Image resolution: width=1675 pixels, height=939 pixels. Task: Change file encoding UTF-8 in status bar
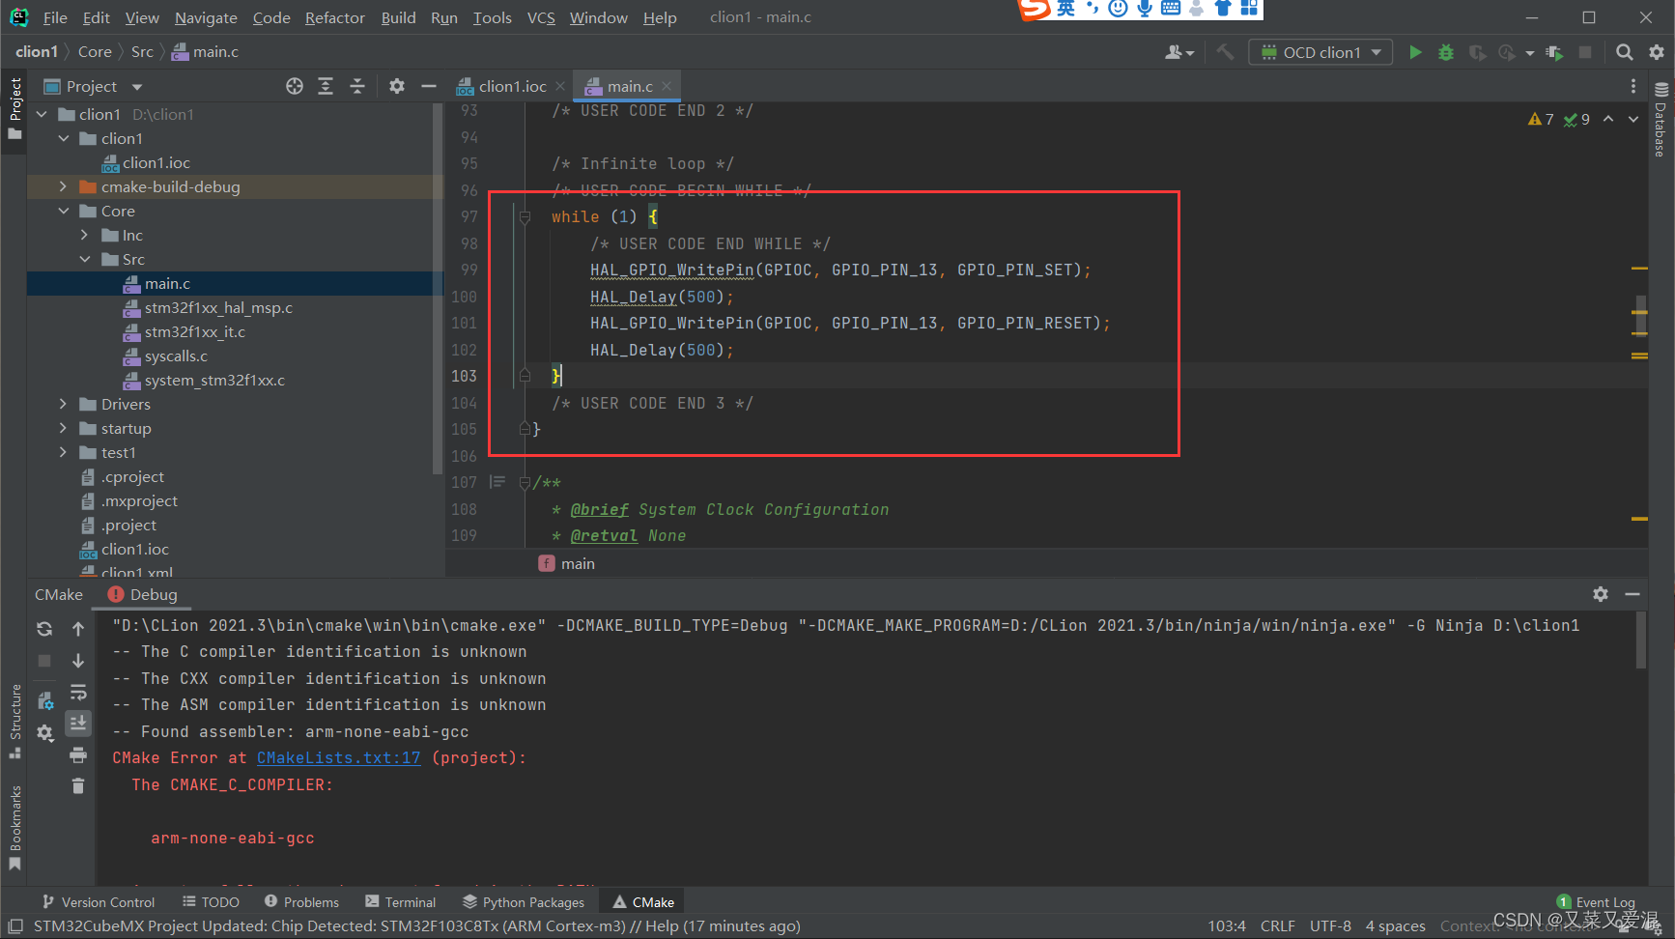pos(1330,925)
